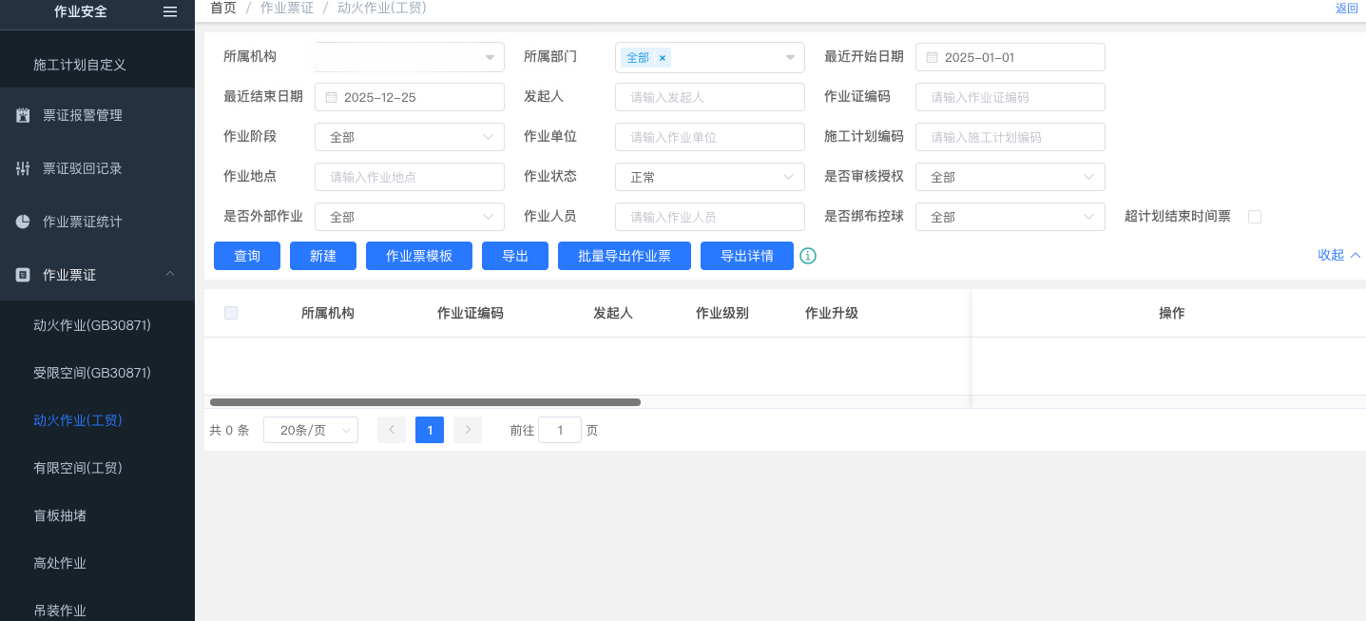Click the 查询 button
Image resolution: width=1366 pixels, height=621 pixels.
point(247,256)
